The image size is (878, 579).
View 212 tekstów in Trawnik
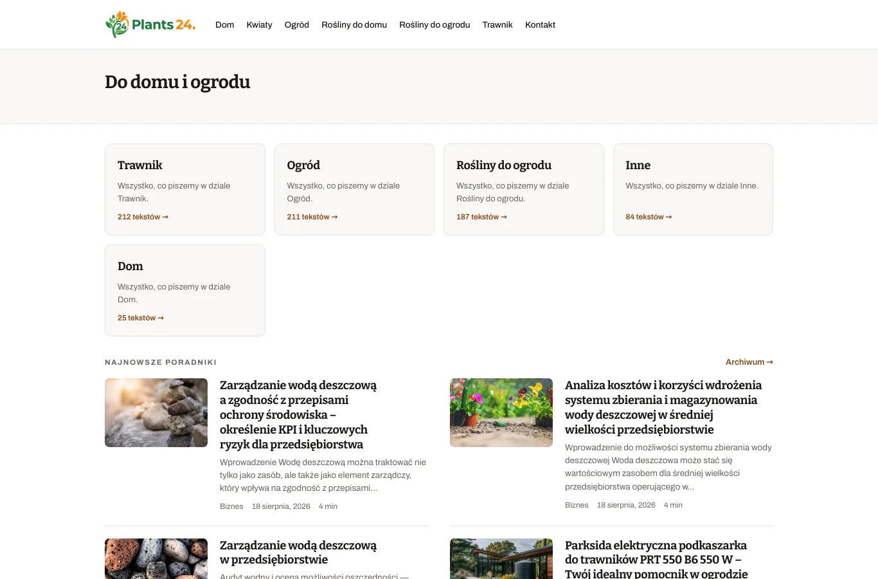pyautogui.click(x=143, y=217)
